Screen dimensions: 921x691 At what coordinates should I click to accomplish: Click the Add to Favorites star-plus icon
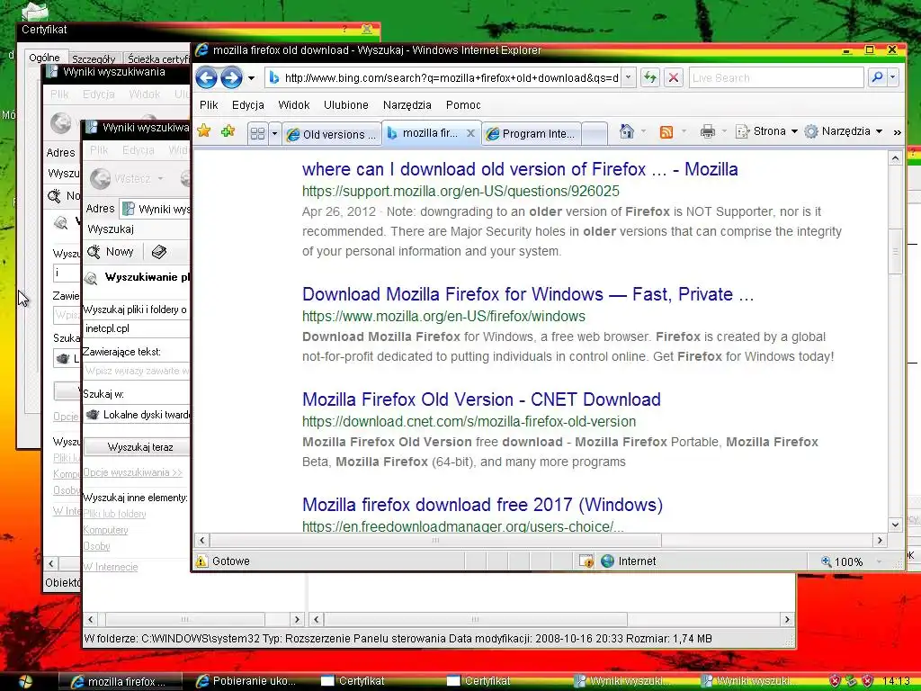coord(228,130)
